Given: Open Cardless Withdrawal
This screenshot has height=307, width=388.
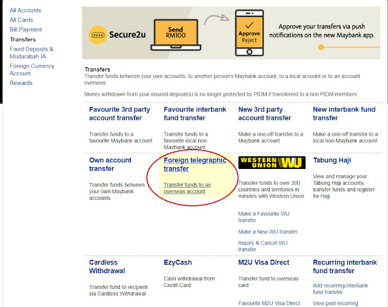Looking at the screenshot, I should coord(107,266).
